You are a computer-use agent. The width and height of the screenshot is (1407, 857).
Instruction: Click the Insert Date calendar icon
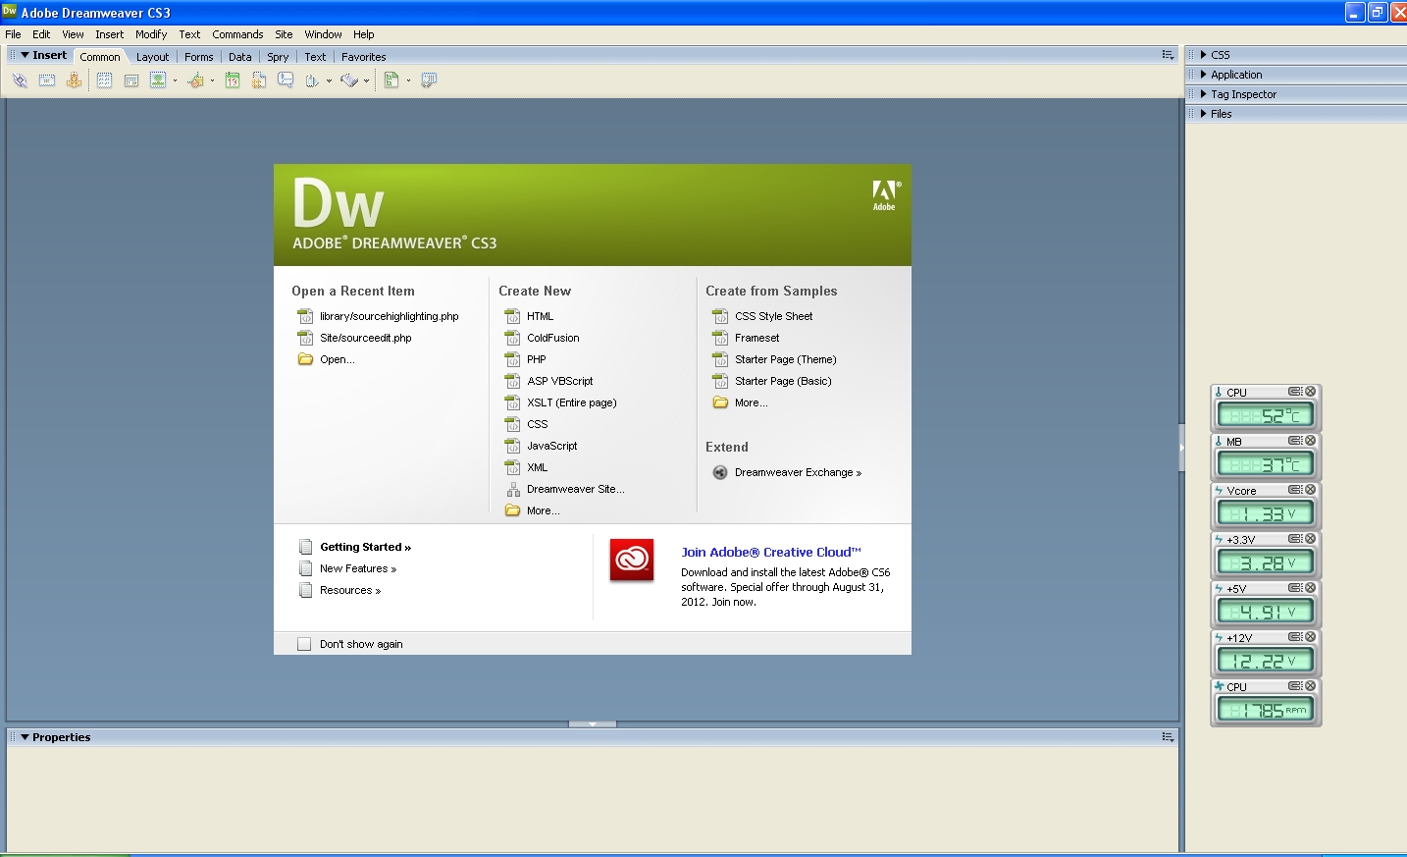[233, 80]
